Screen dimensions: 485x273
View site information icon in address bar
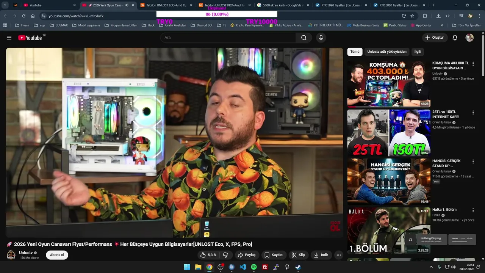click(x=44, y=16)
